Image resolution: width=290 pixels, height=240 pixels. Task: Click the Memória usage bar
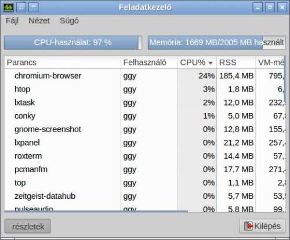(x=217, y=42)
